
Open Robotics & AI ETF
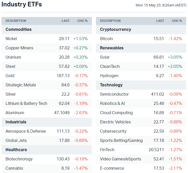coord(112,103)
